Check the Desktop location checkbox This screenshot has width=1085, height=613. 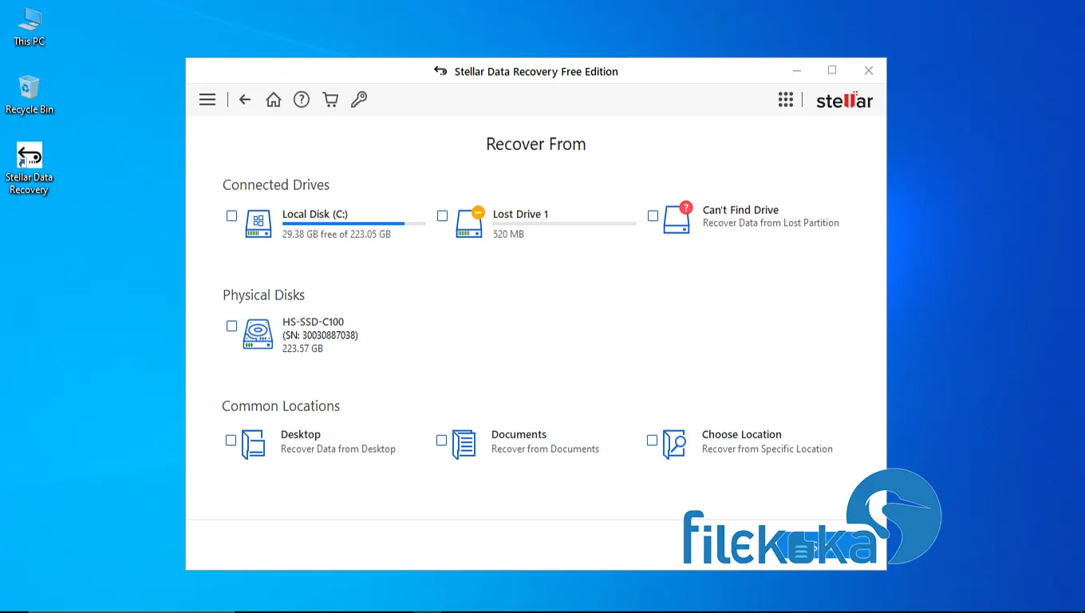231,440
